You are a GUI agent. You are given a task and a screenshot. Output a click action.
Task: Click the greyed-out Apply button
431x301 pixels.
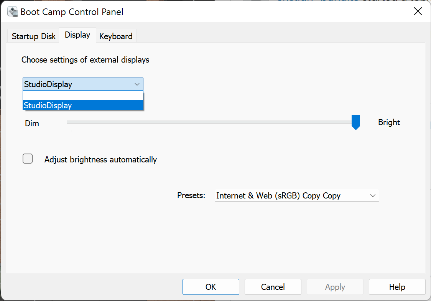335,287
